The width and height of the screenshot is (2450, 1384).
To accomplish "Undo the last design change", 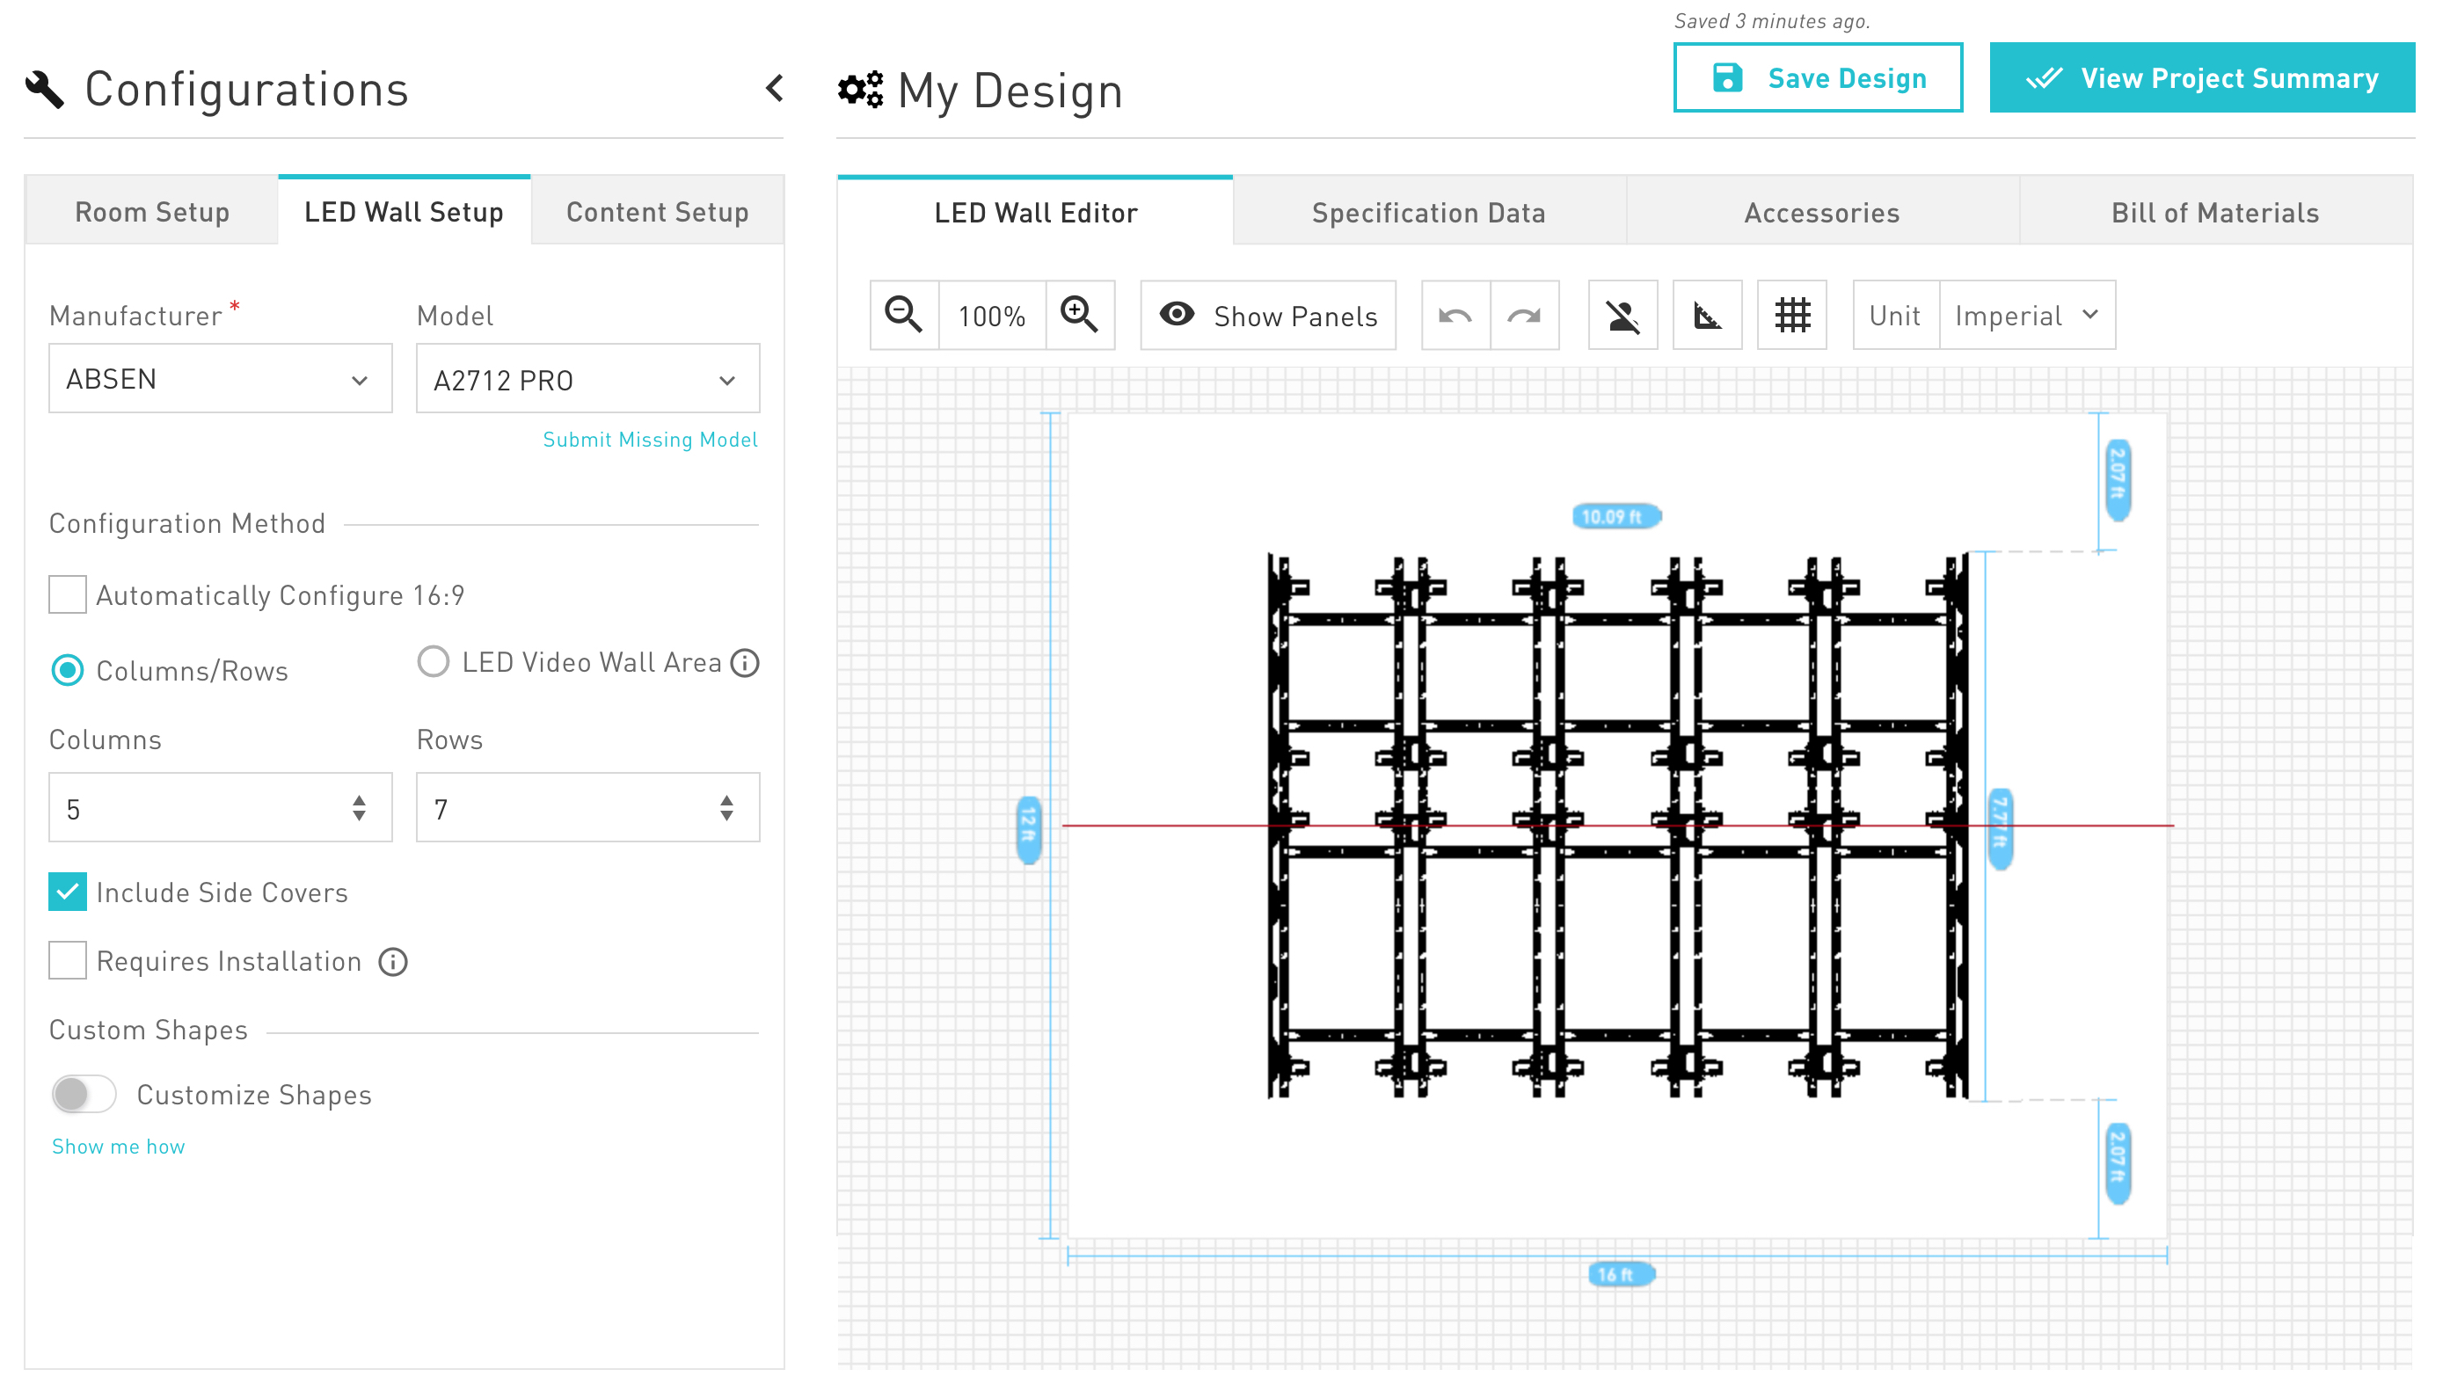I will tap(1455, 315).
